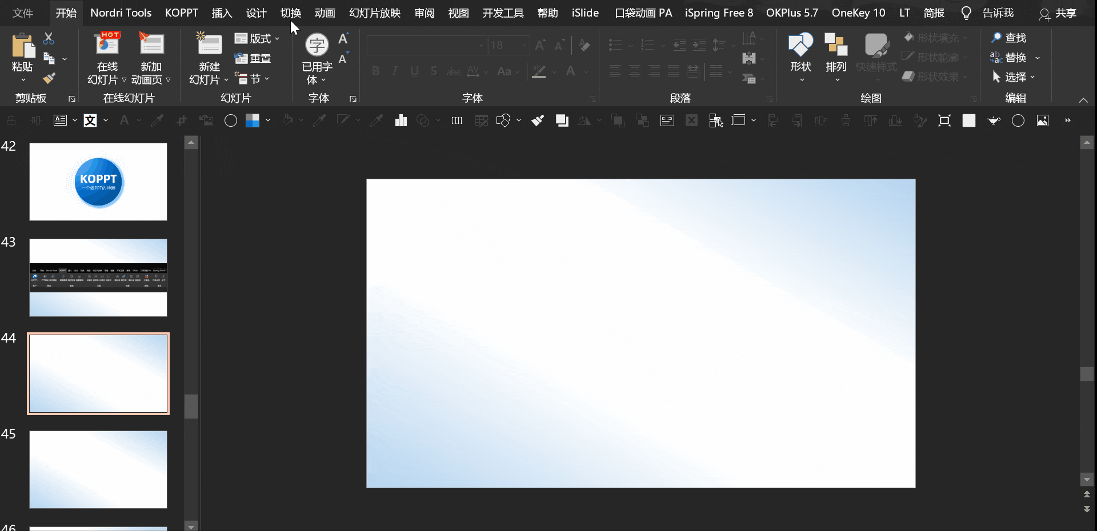
Task: Click the white square swatch in quick toolbar
Action: pos(969,120)
